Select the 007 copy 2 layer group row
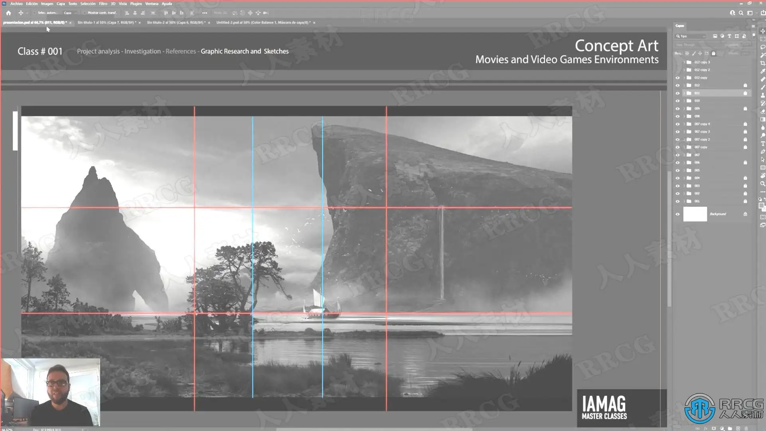This screenshot has height=431, width=766. [712, 140]
